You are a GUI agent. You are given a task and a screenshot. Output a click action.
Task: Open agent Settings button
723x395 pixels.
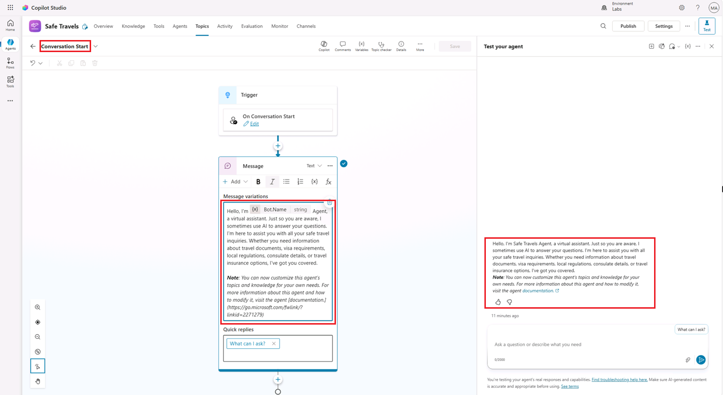(x=664, y=26)
